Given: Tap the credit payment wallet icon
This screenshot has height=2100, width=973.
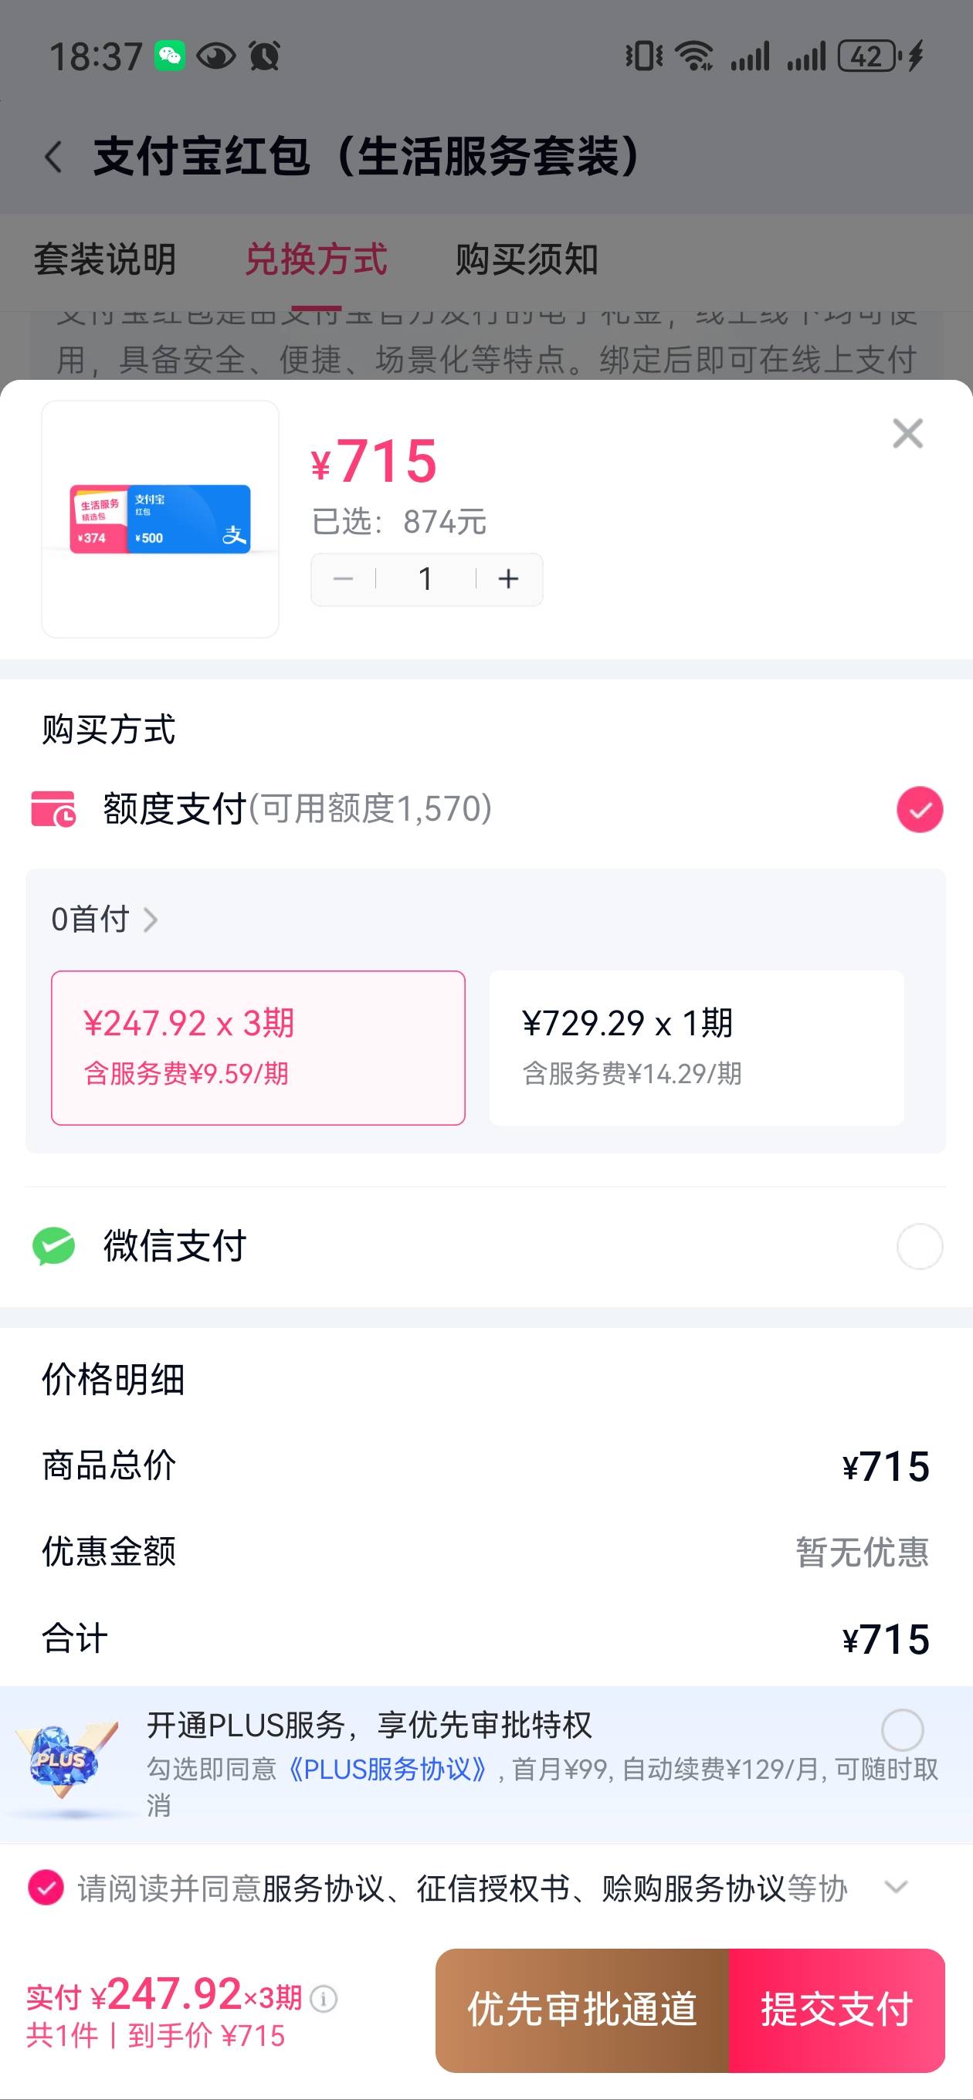Looking at the screenshot, I should pyautogui.click(x=54, y=808).
